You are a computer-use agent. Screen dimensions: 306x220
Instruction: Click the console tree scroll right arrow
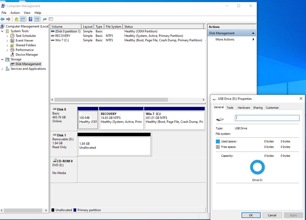pos(46,210)
